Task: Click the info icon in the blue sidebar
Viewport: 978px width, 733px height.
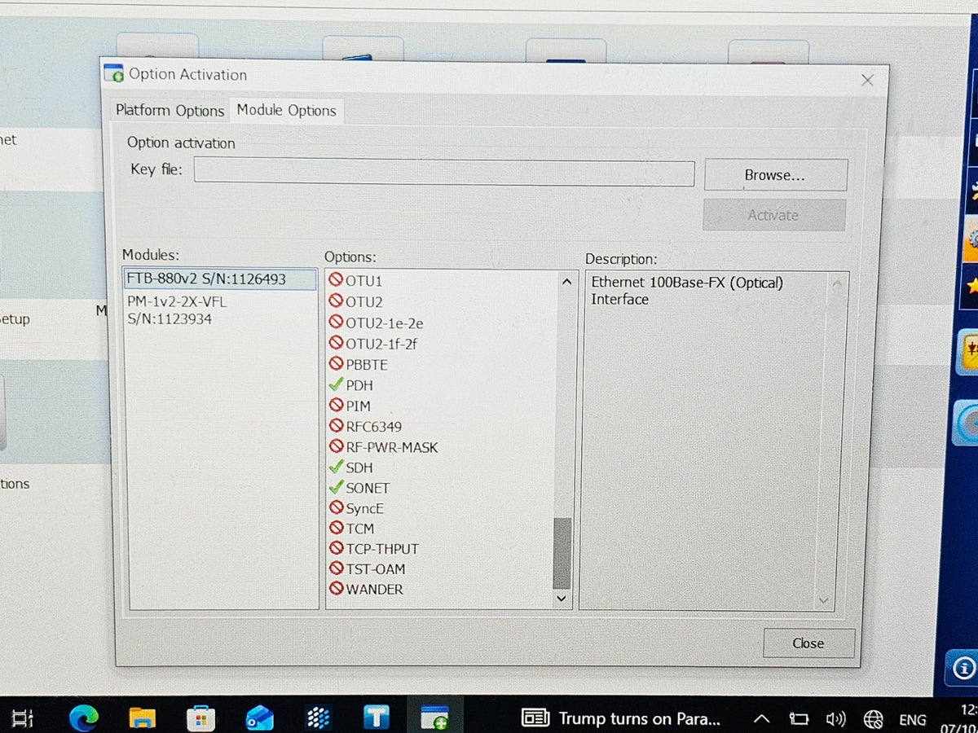Action: (x=963, y=669)
